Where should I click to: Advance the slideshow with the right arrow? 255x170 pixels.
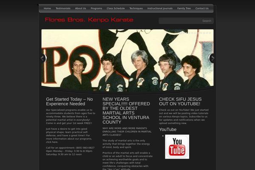[212, 58]
